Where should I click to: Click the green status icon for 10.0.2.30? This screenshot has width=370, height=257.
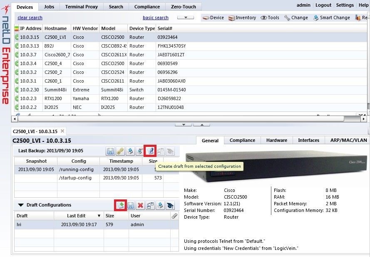pyautogui.click(x=17, y=90)
